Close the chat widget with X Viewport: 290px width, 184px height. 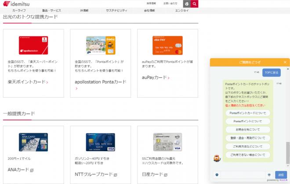coord(285,62)
